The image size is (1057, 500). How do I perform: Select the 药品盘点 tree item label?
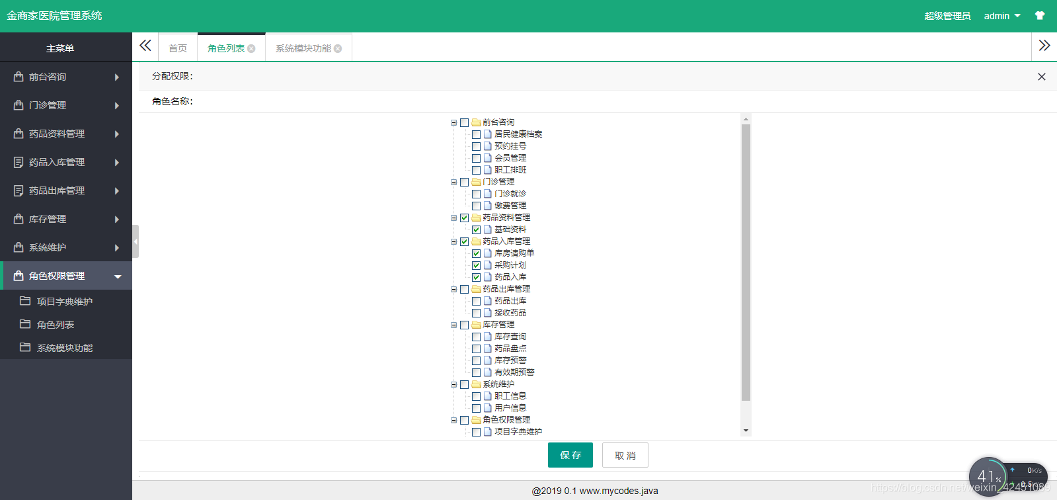510,349
